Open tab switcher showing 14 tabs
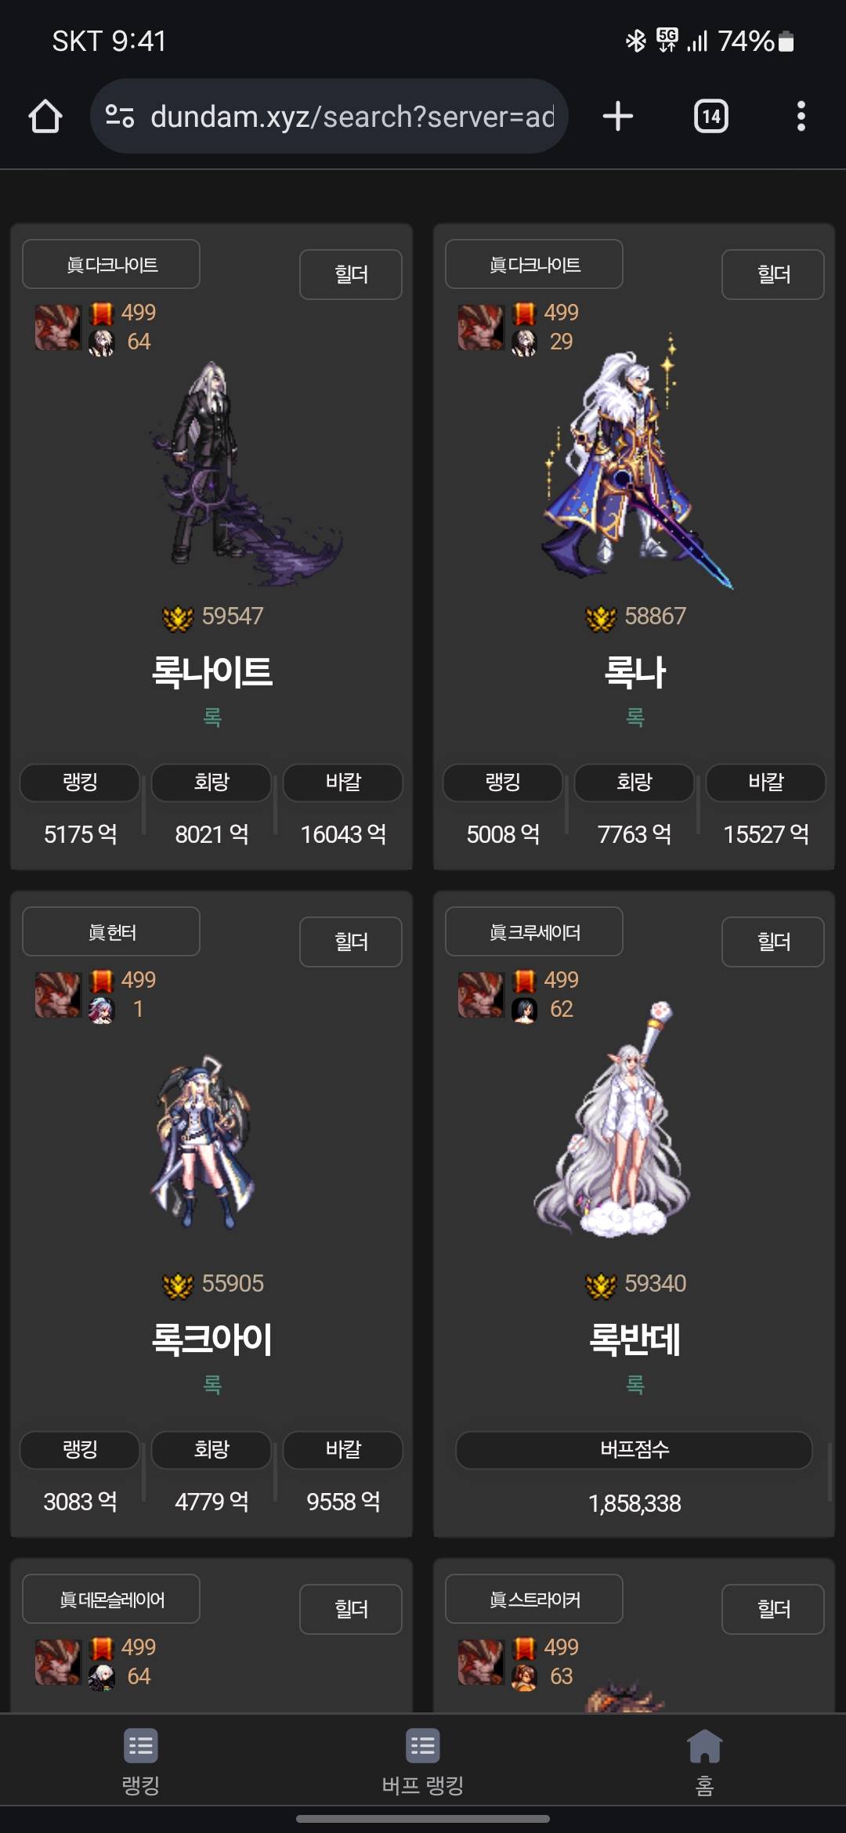 711,116
